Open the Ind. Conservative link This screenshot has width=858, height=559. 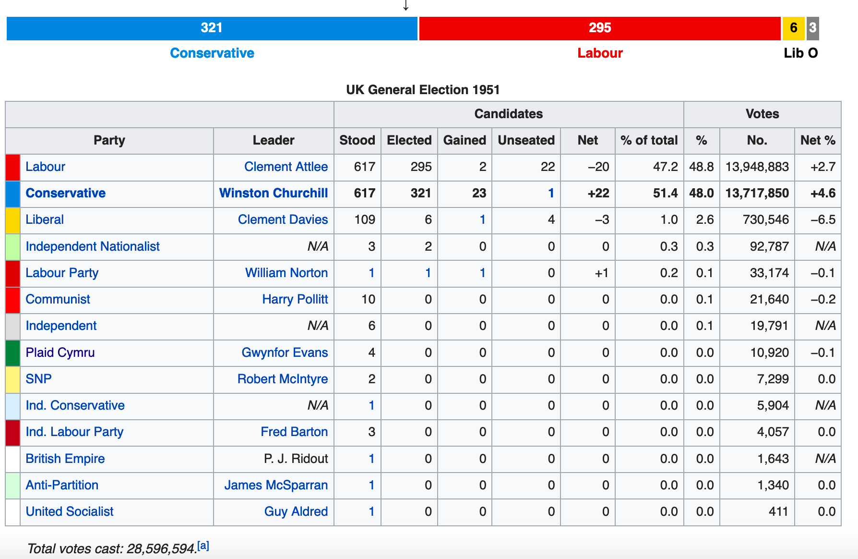coord(75,405)
